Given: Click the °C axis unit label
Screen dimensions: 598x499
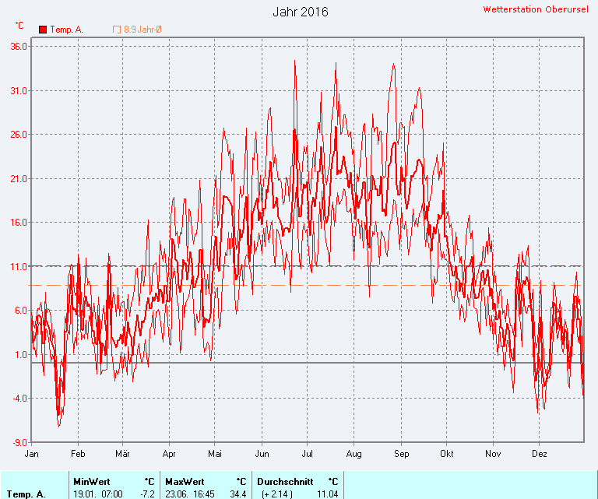Looking at the screenshot, I should pyautogui.click(x=19, y=26).
